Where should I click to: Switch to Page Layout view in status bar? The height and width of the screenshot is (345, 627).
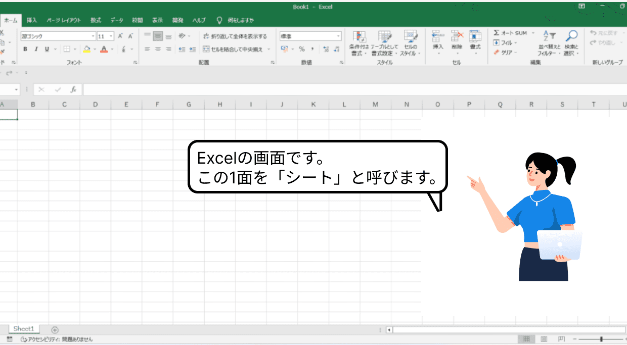(x=544, y=339)
